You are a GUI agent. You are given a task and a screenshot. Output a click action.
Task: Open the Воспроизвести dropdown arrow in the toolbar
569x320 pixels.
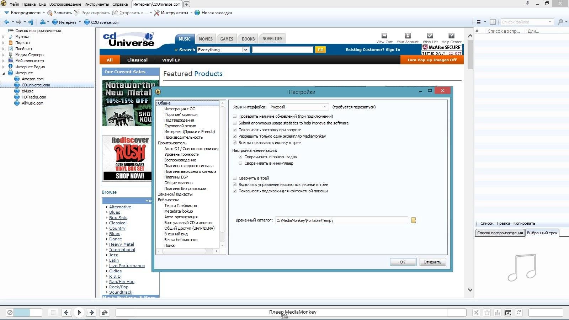(44, 13)
